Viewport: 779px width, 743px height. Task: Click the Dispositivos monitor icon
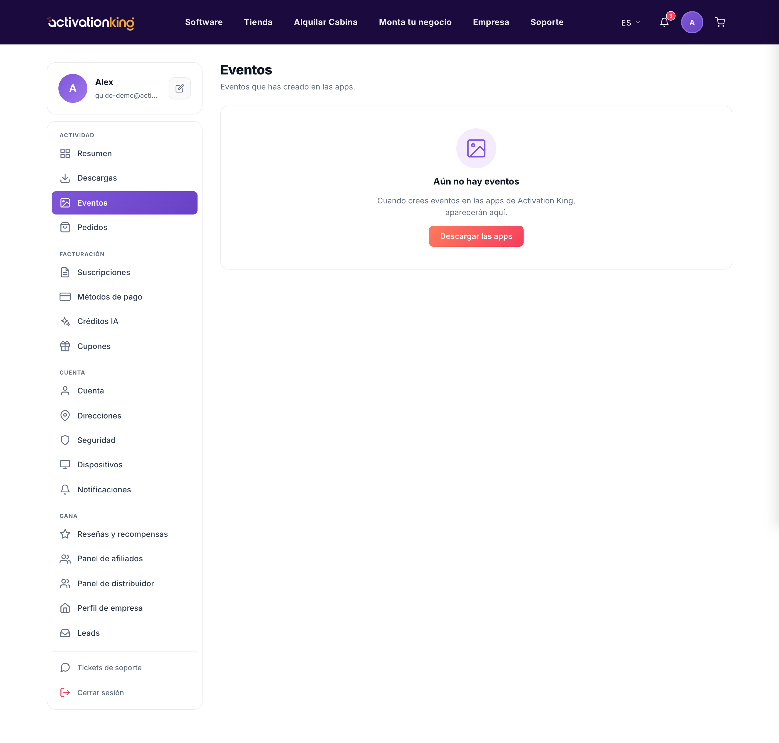point(65,465)
